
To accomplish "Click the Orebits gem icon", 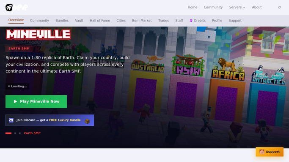I will [191, 21].
